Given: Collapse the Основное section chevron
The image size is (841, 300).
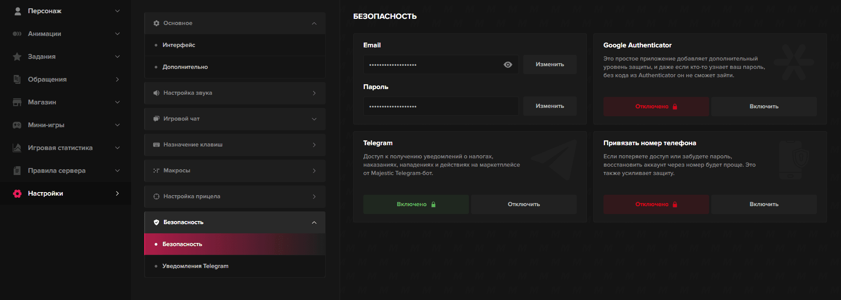Looking at the screenshot, I should point(314,23).
